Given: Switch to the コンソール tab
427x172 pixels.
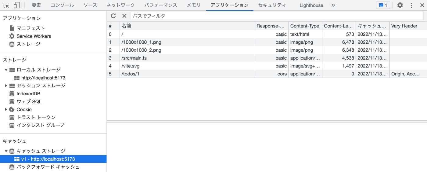Looking at the screenshot, I should [62, 5].
